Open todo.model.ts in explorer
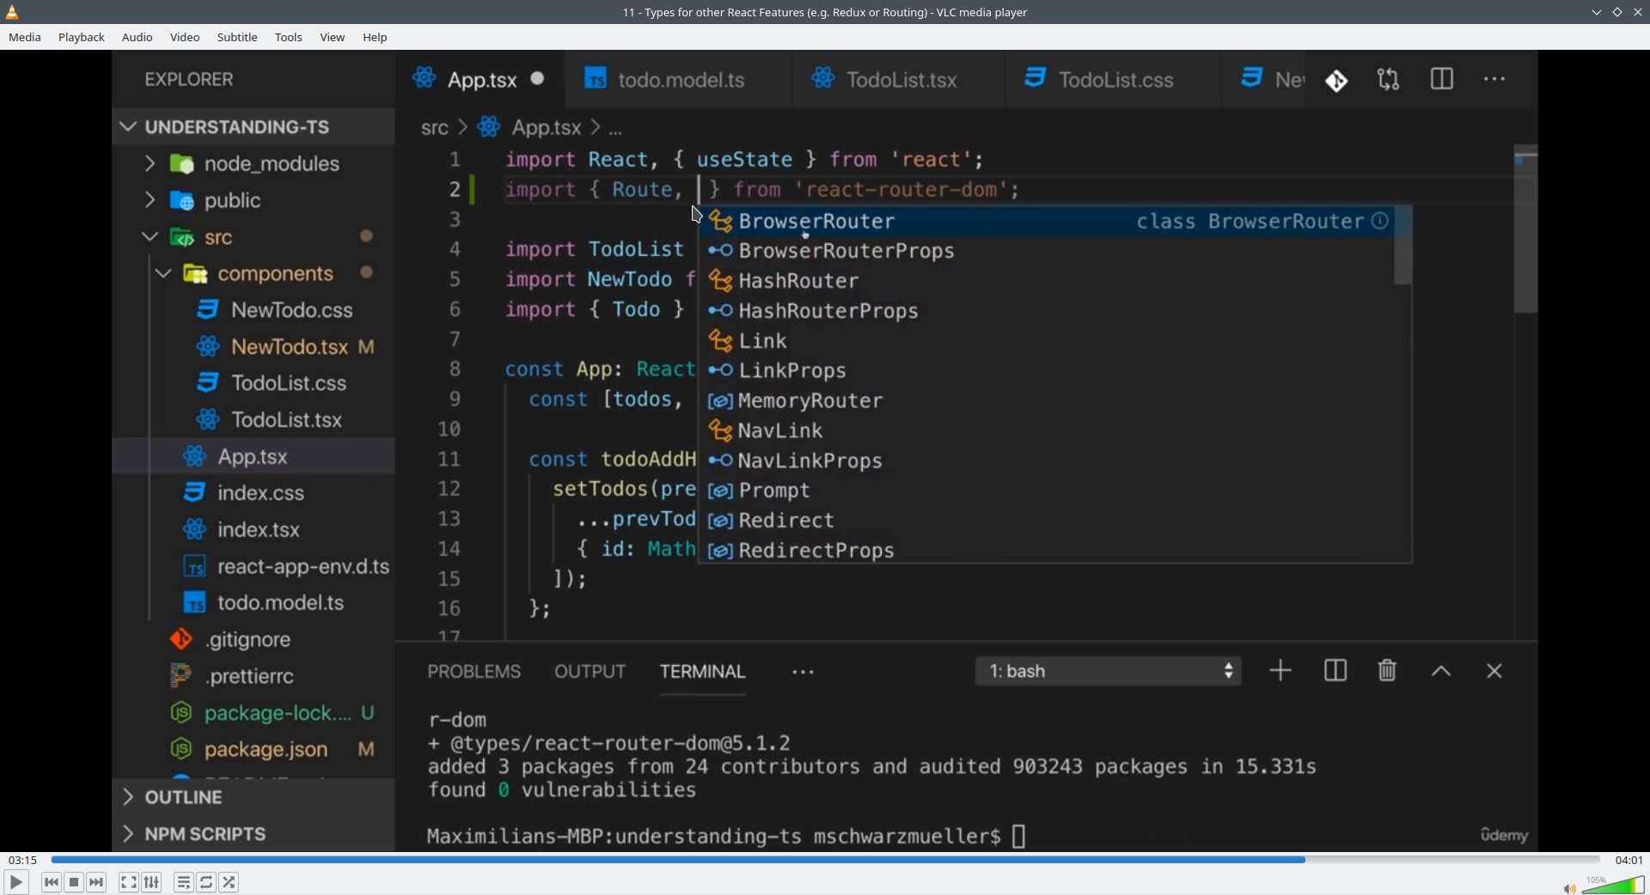Image resolution: width=1650 pixels, height=895 pixels. click(254, 603)
